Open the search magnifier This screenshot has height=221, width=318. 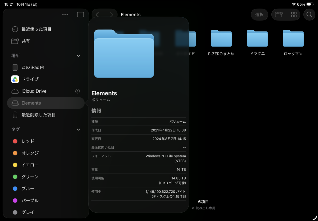click(309, 15)
